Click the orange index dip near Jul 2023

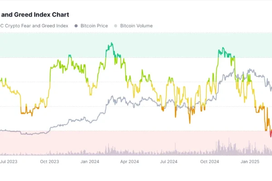coord(27,112)
